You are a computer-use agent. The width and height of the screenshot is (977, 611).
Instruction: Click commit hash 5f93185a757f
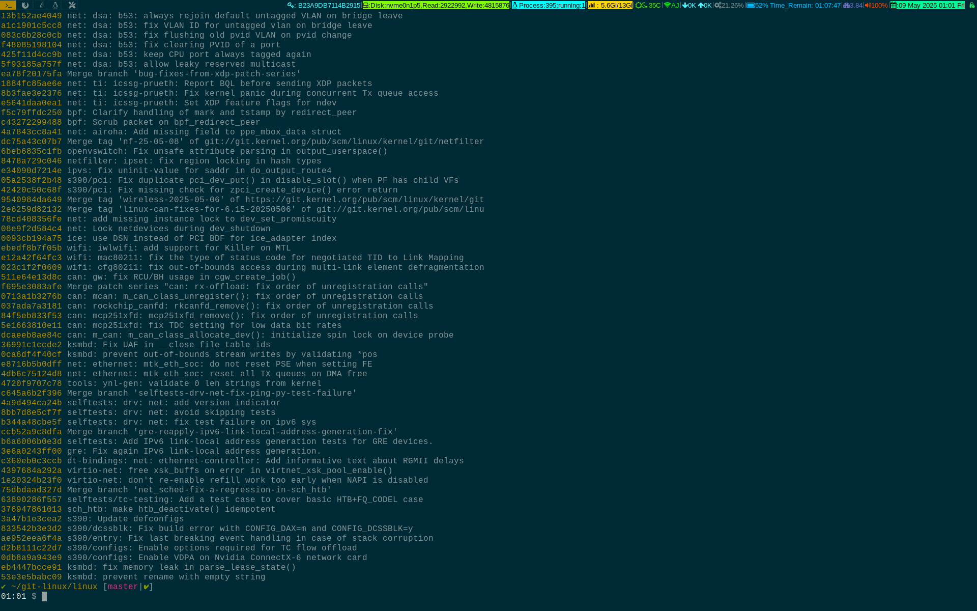pos(31,64)
